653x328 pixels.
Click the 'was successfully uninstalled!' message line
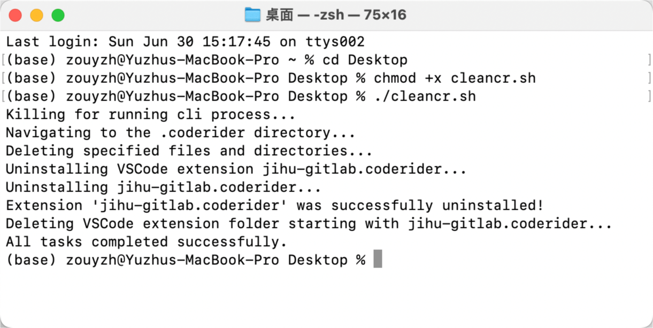point(274,205)
